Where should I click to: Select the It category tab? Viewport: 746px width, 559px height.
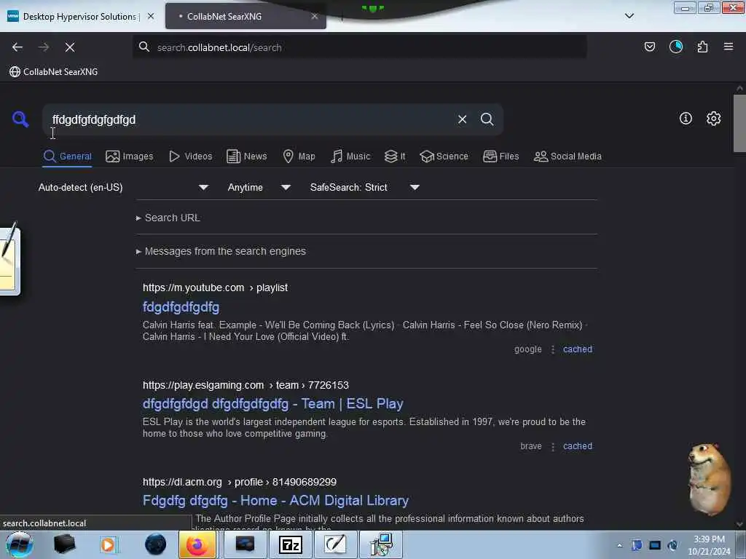(x=395, y=156)
